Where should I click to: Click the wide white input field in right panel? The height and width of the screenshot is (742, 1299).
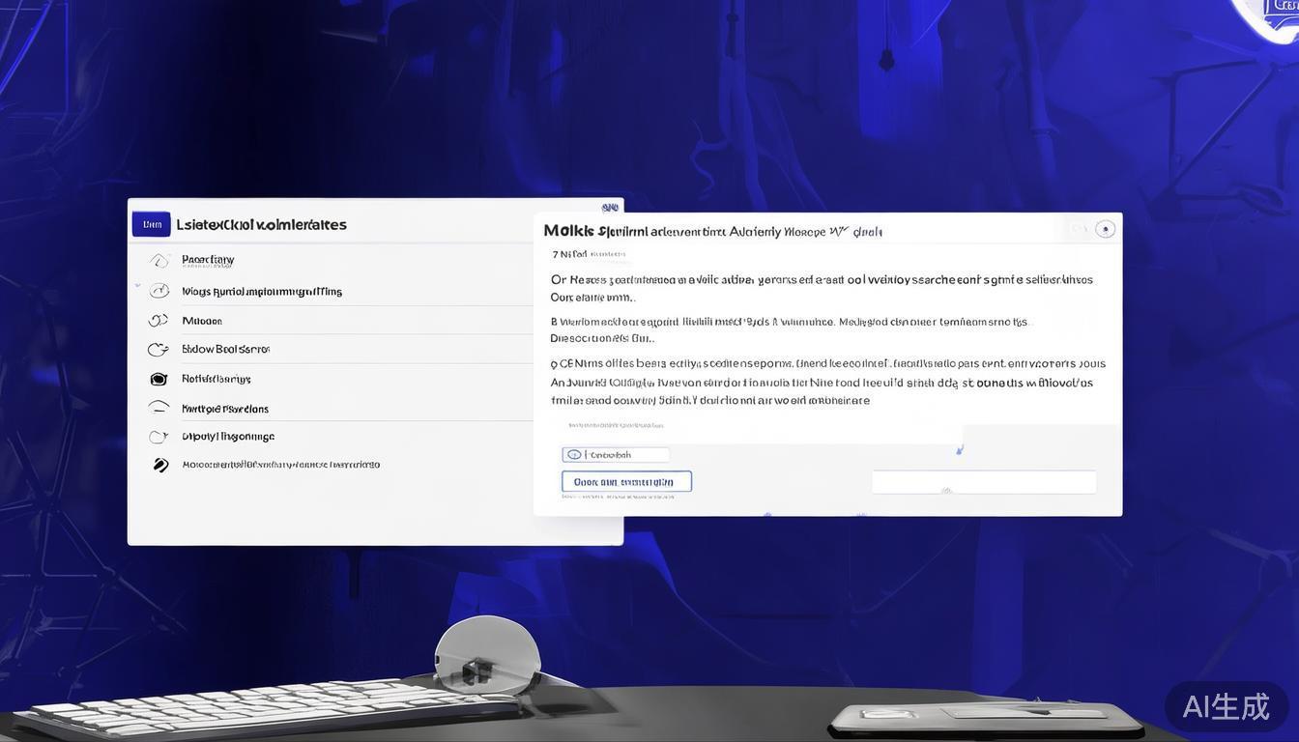(x=983, y=482)
